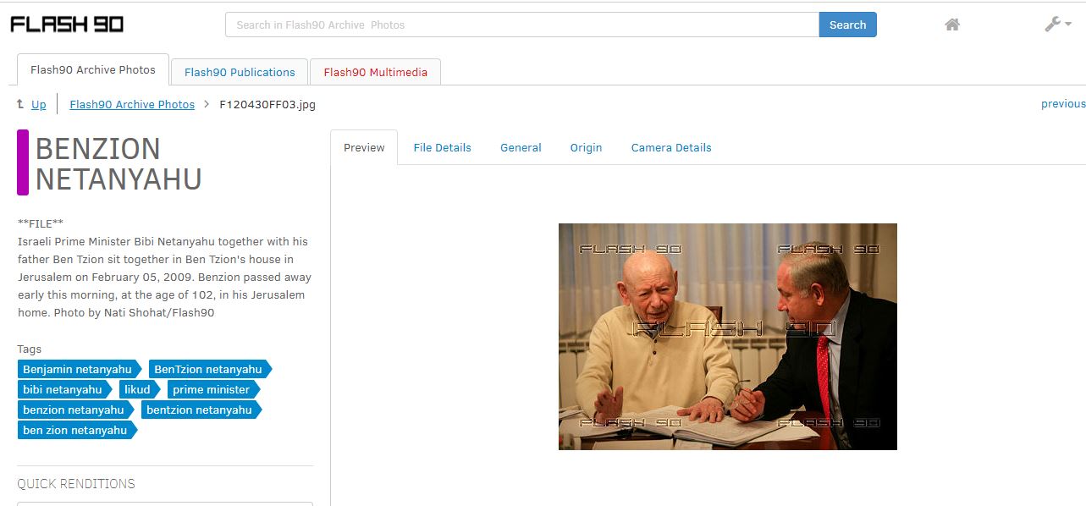Go to the previous photo link
Image resolution: width=1086 pixels, height=506 pixels.
click(x=1063, y=103)
